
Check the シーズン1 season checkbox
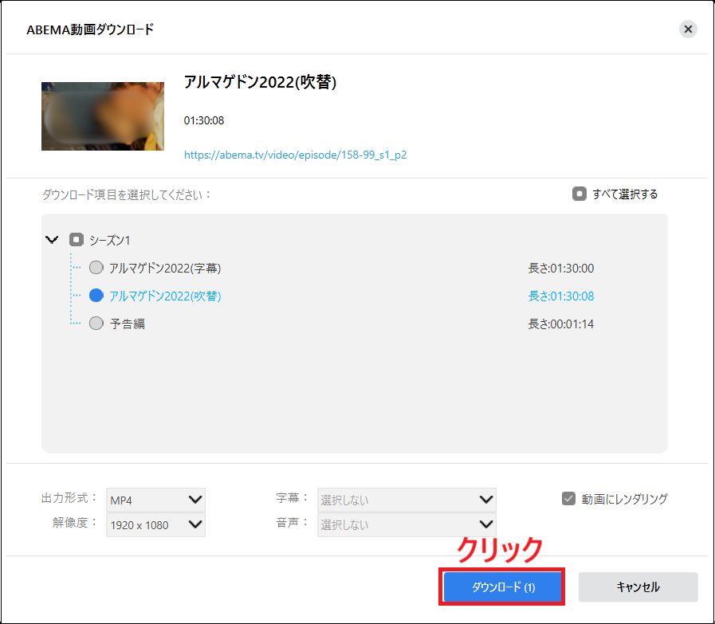[x=76, y=239]
